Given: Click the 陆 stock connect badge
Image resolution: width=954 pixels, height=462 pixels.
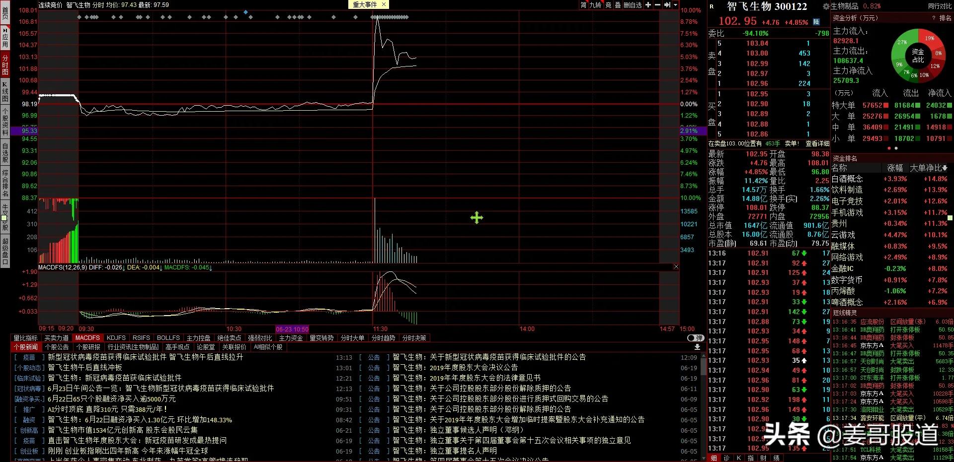Looking at the screenshot, I should click(816, 22).
